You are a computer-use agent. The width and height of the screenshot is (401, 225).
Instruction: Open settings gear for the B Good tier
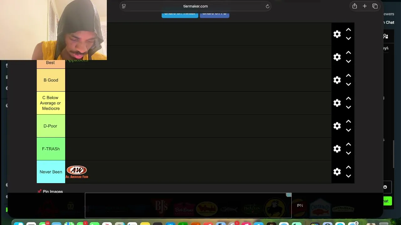pyautogui.click(x=337, y=80)
